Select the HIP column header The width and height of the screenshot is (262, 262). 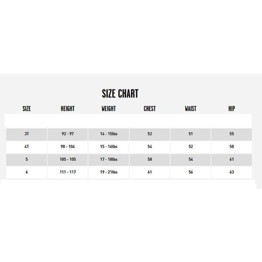231,109
